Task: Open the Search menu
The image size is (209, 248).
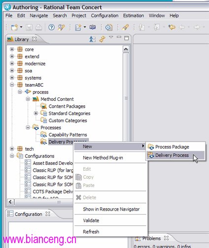Action: click(60, 16)
